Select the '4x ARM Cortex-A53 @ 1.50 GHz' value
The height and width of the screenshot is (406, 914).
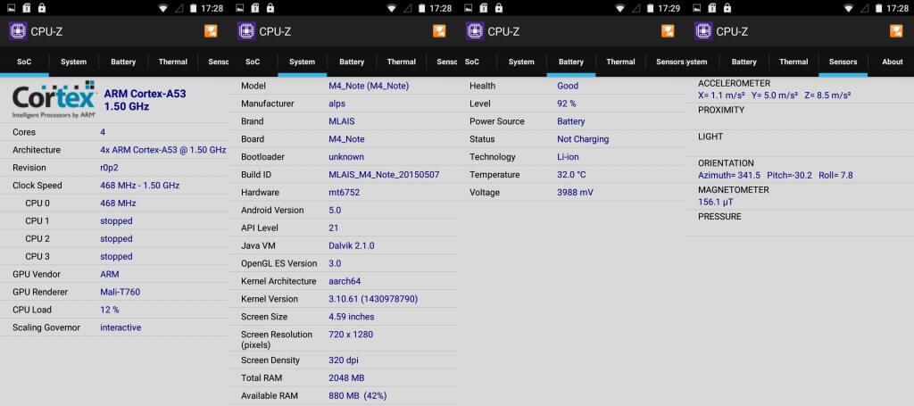[162, 150]
